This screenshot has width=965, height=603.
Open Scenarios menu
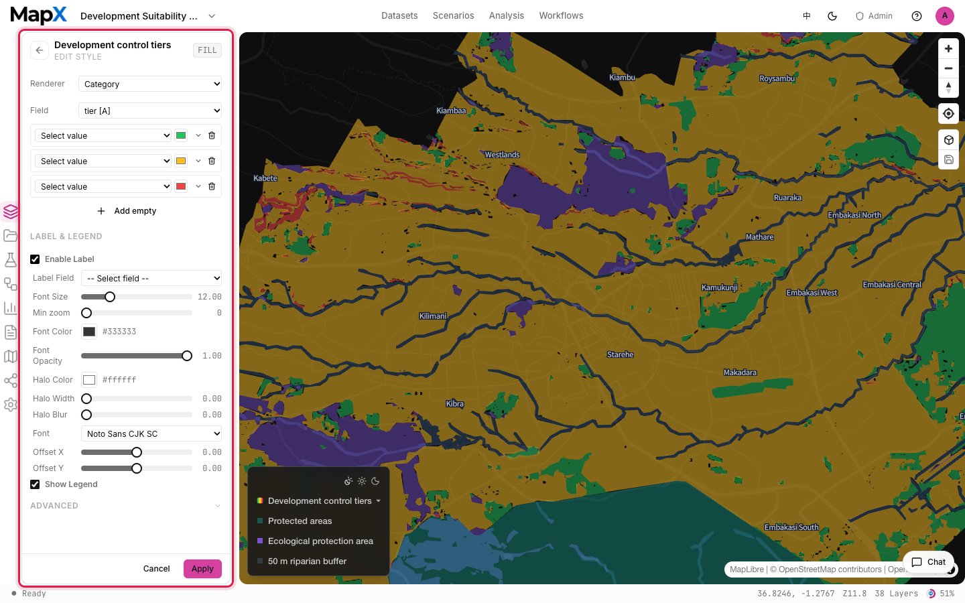coord(453,15)
